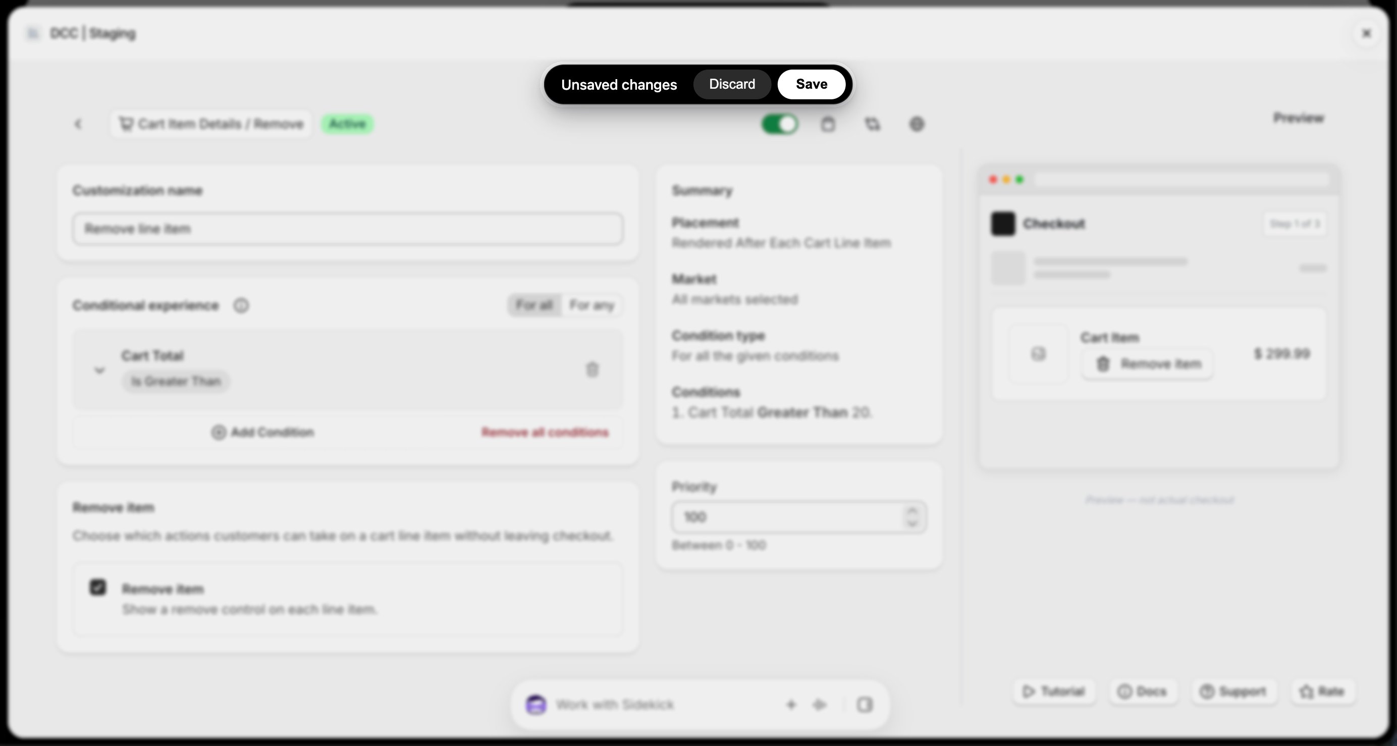1397x746 pixels.
Task: Open the Docs link
Action: [x=1143, y=691]
